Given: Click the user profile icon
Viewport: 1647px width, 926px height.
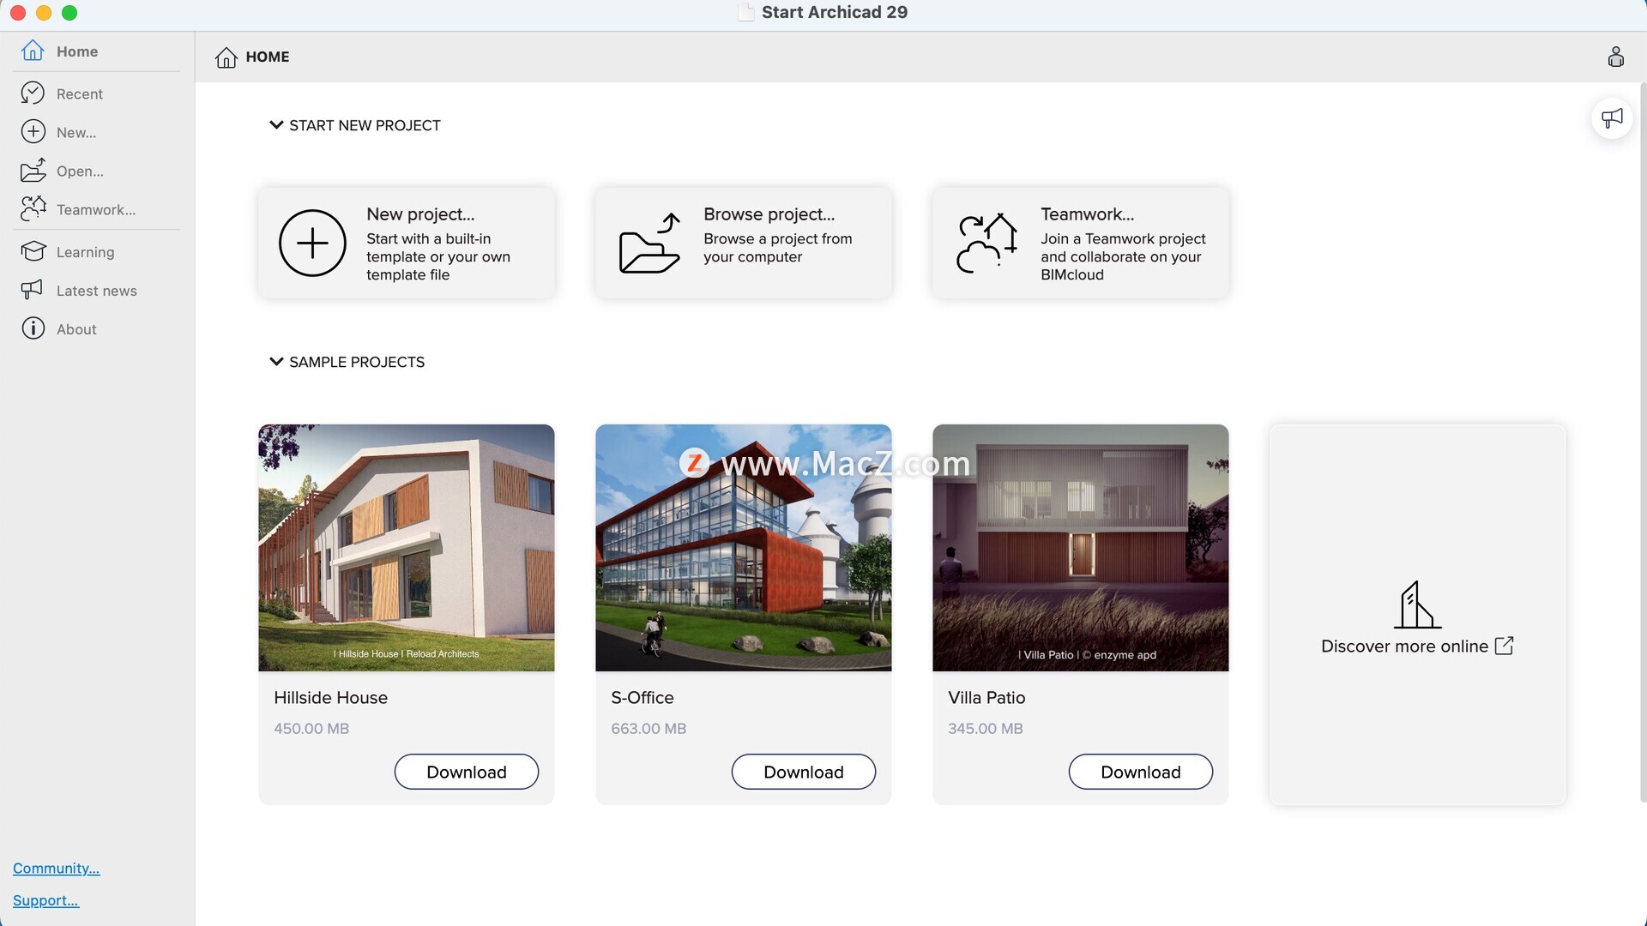Looking at the screenshot, I should pyautogui.click(x=1615, y=57).
